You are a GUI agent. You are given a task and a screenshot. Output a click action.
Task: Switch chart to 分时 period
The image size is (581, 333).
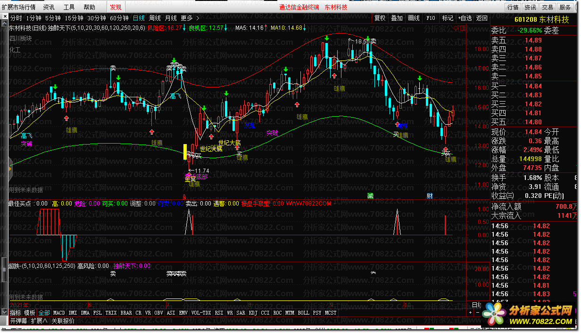(x=16, y=18)
